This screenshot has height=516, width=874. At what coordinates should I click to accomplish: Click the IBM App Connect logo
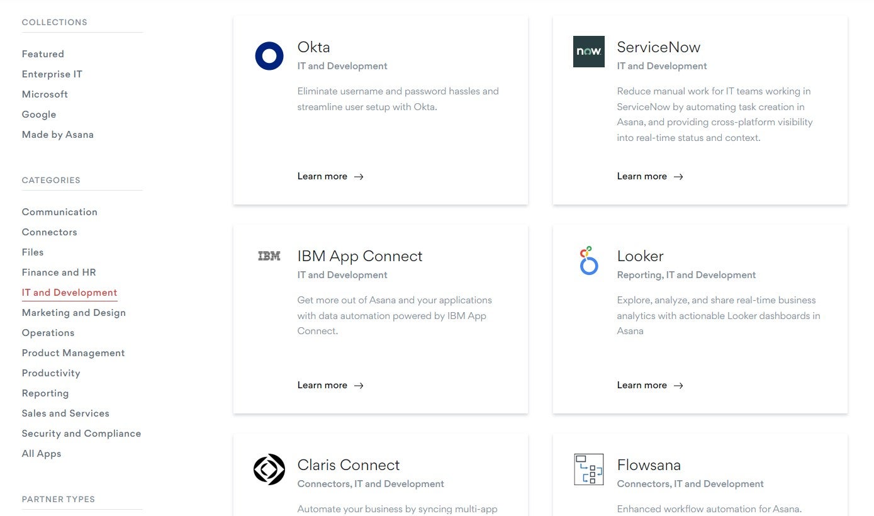269,256
